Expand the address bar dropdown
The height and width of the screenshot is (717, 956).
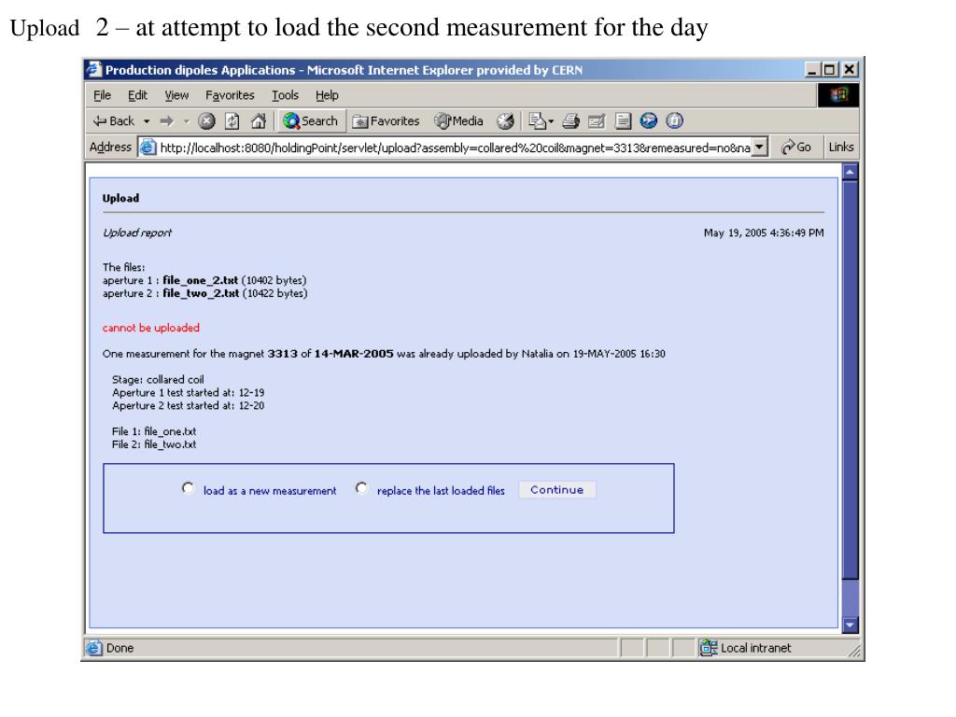coord(759,147)
